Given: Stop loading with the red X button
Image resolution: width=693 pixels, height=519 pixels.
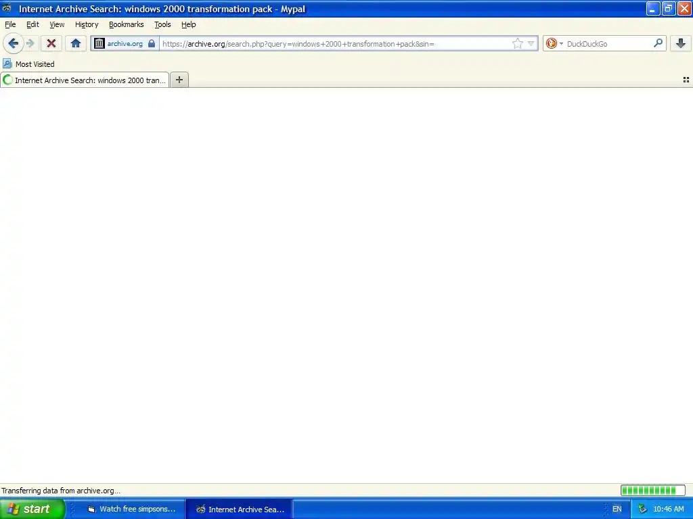Looking at the screenshot, I should pyautogui.click(x=51, y=43).
